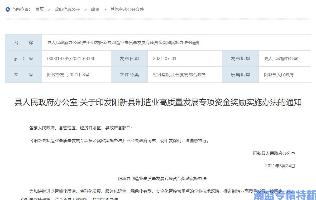Image resolution: width=316 pixels, height=200 pixels.
Task: Click the blue location pin icon
Action: click(8, 9)
